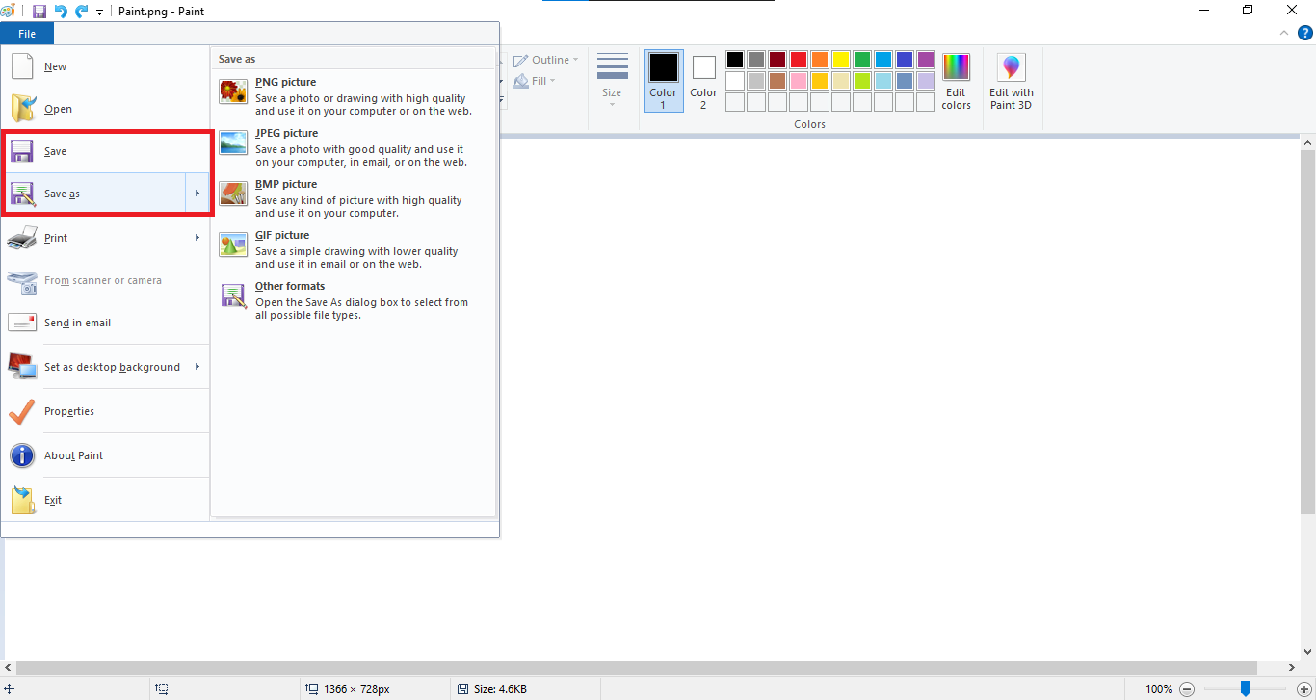Viewport: 1316px width, 700px height.
Task: Click the Other formats icon
Action: [x=233, y=296]
